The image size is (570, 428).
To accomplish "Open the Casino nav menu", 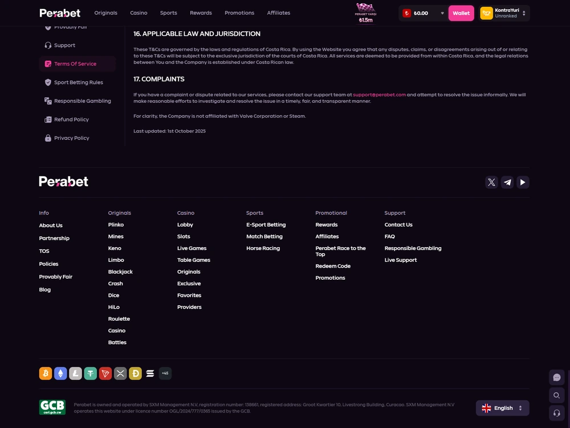I will (x=139, y=13).
